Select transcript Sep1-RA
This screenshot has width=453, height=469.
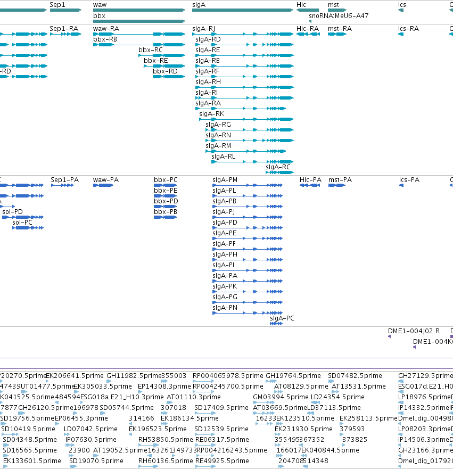(65, 34)
